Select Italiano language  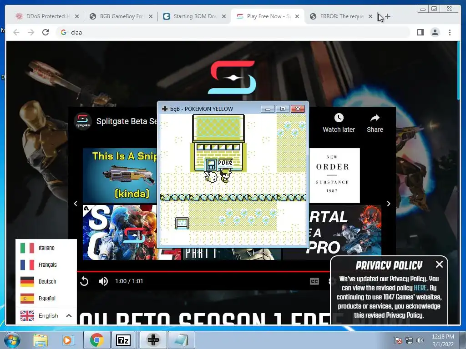pyautogui.click(x=46, y=248)
